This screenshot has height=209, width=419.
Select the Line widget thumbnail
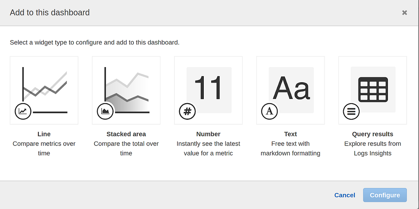pyautogui.click(x=44, y=90)
